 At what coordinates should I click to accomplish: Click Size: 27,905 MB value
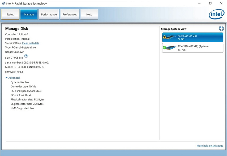click(14, 58)
